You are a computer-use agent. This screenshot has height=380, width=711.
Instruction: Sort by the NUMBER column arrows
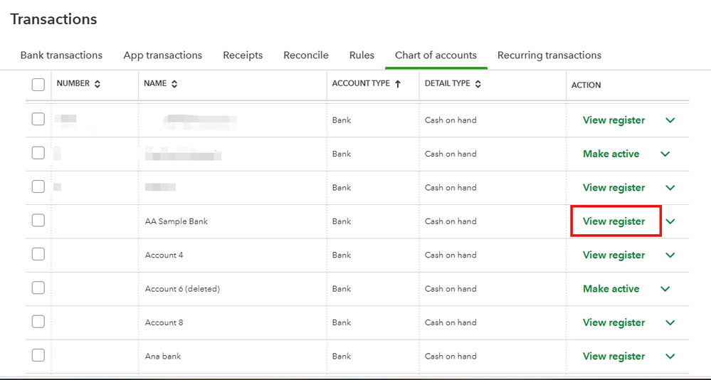tap(98, 84)
